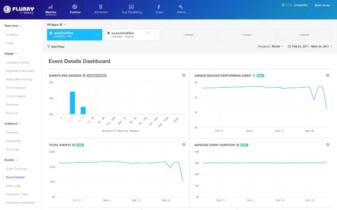Click the icon beside receiveChatText name
Viewport: 337px width, 210px height.
148,33
